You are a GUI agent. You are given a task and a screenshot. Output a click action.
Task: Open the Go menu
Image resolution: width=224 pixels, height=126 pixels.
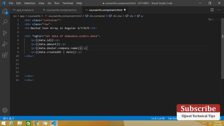pyautogui.click(x=49, y=3)
